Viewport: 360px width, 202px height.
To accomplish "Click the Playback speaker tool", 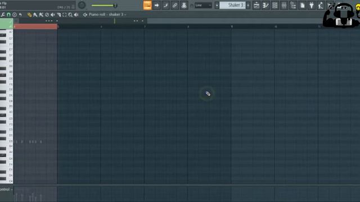I will tap(76, 15).
